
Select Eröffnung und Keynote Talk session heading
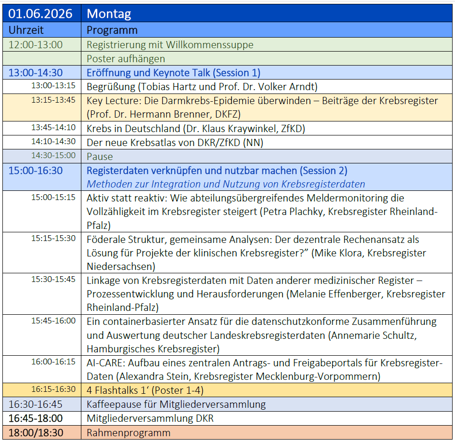pyautogui.click(x=173, y=73)
